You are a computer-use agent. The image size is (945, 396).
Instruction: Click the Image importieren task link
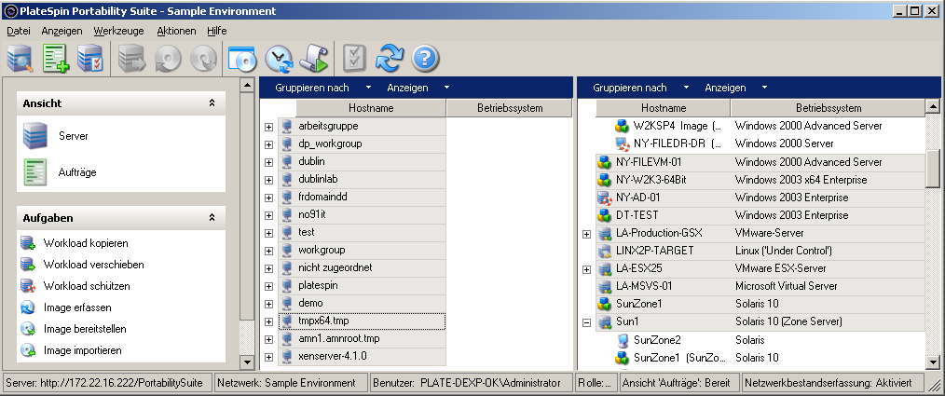click(x=83, y=350)
